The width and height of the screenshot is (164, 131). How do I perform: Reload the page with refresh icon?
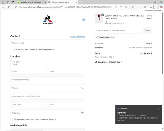coord(9,7)
